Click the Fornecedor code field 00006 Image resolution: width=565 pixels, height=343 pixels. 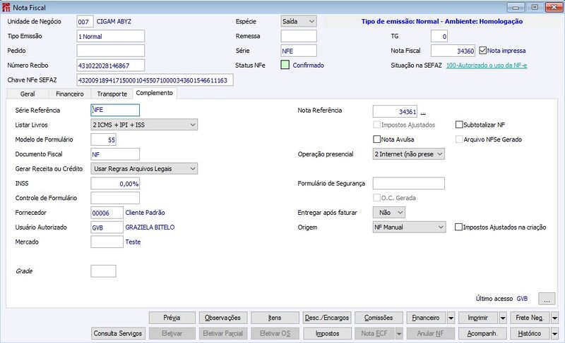coord(107,213)
